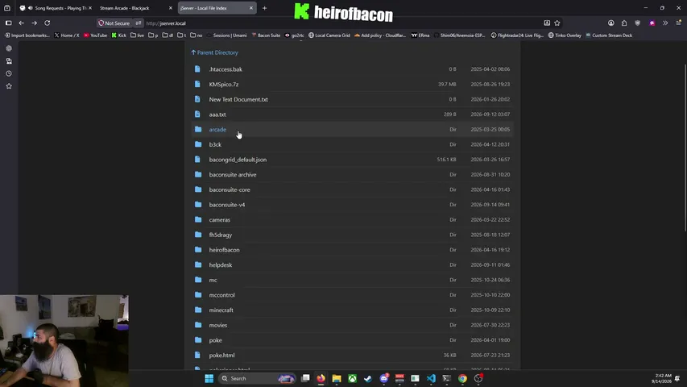The image size is (687, 387).
Task: Open the account profile icon in toolbar
Action: point(610,23)
